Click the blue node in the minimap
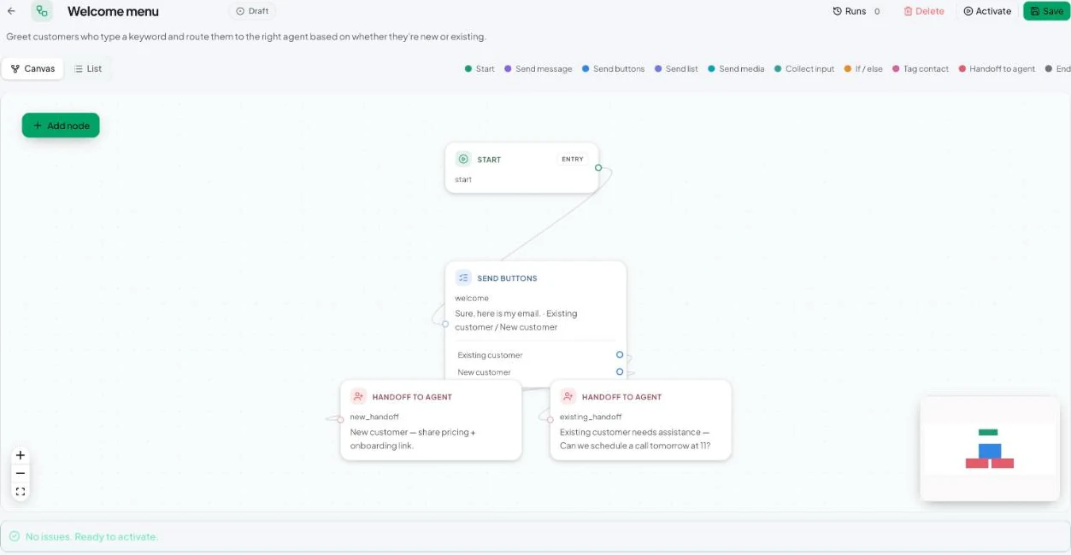The width and height of the screenshot is (1071, 555). (x=990, y=450)
